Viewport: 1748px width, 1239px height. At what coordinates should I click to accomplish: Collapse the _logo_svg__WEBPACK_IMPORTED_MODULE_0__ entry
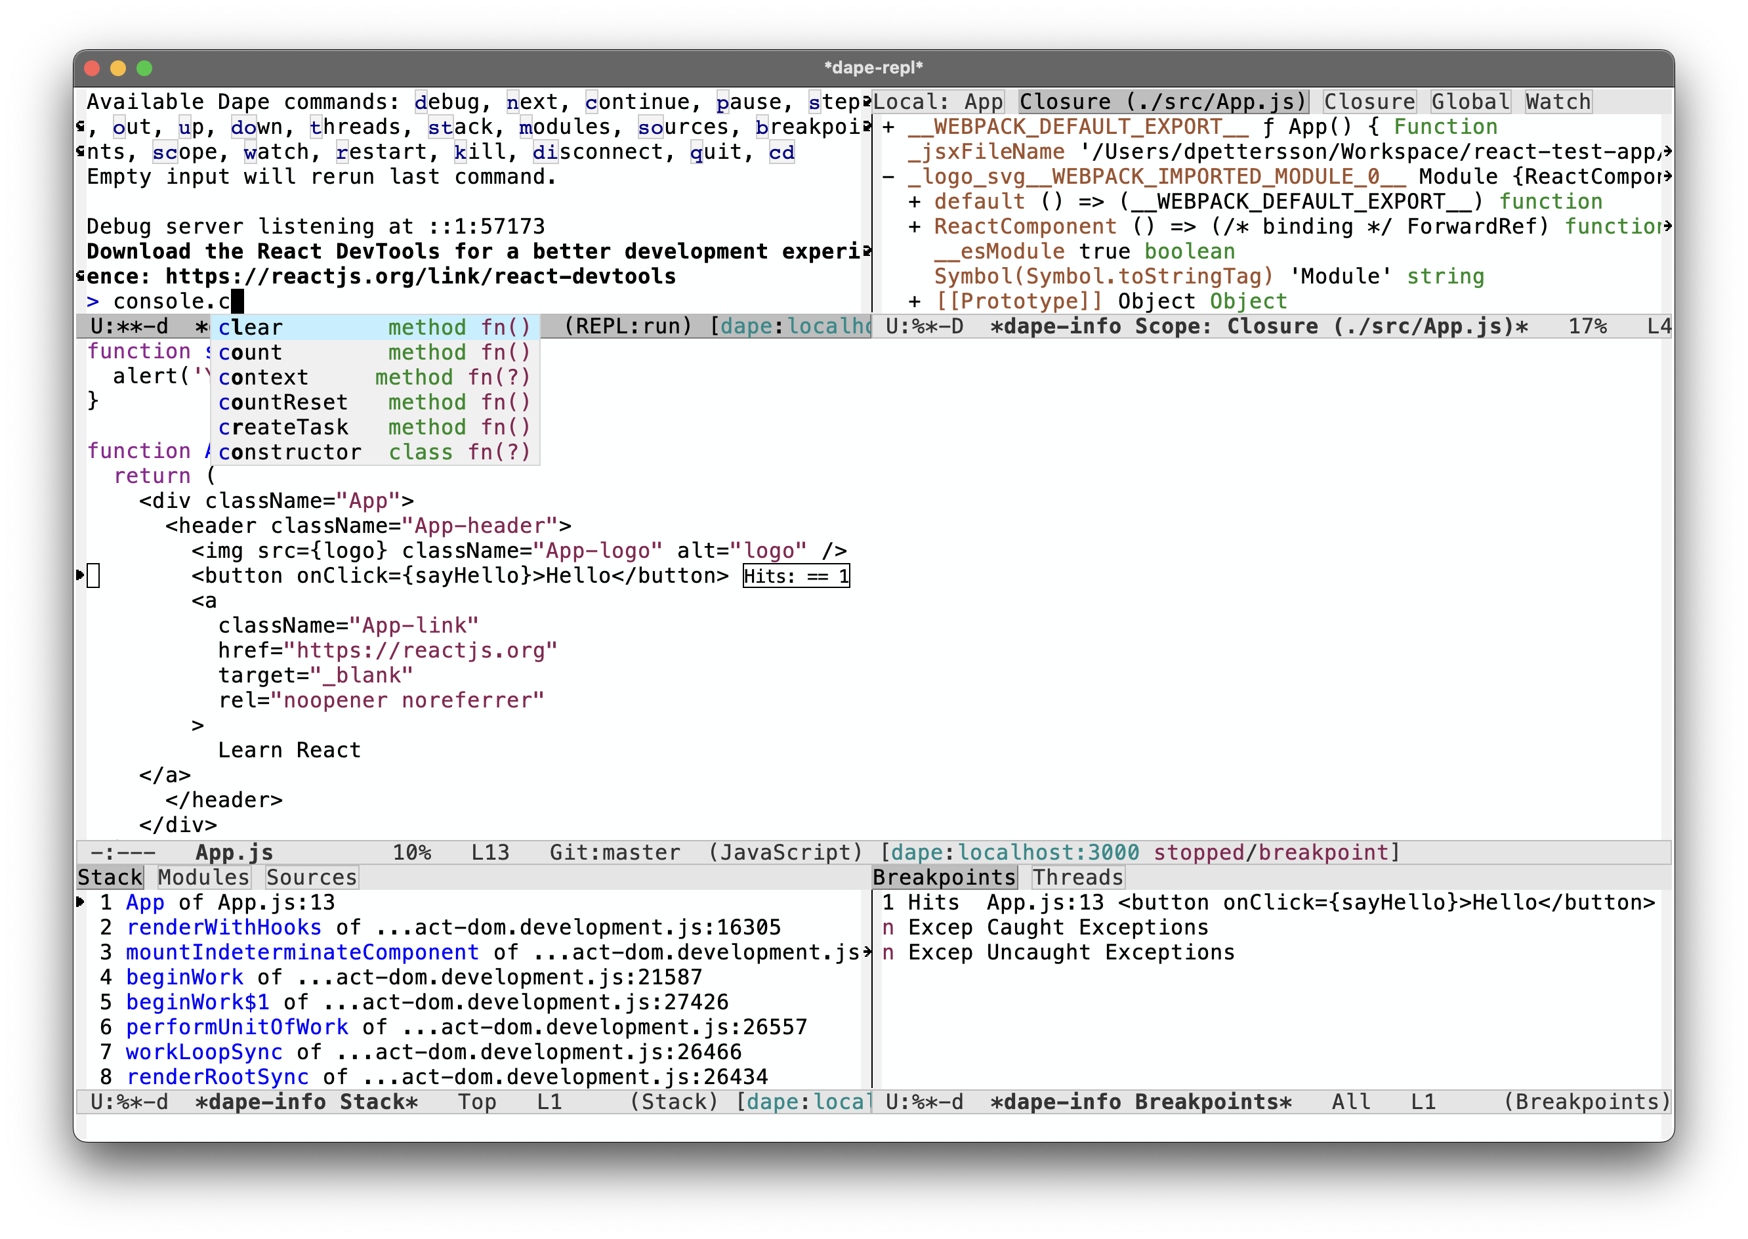click(888, 177)
